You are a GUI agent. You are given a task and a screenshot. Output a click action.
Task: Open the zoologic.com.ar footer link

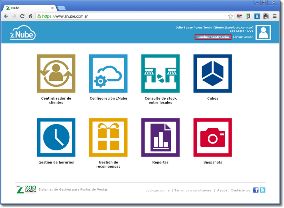158,190
